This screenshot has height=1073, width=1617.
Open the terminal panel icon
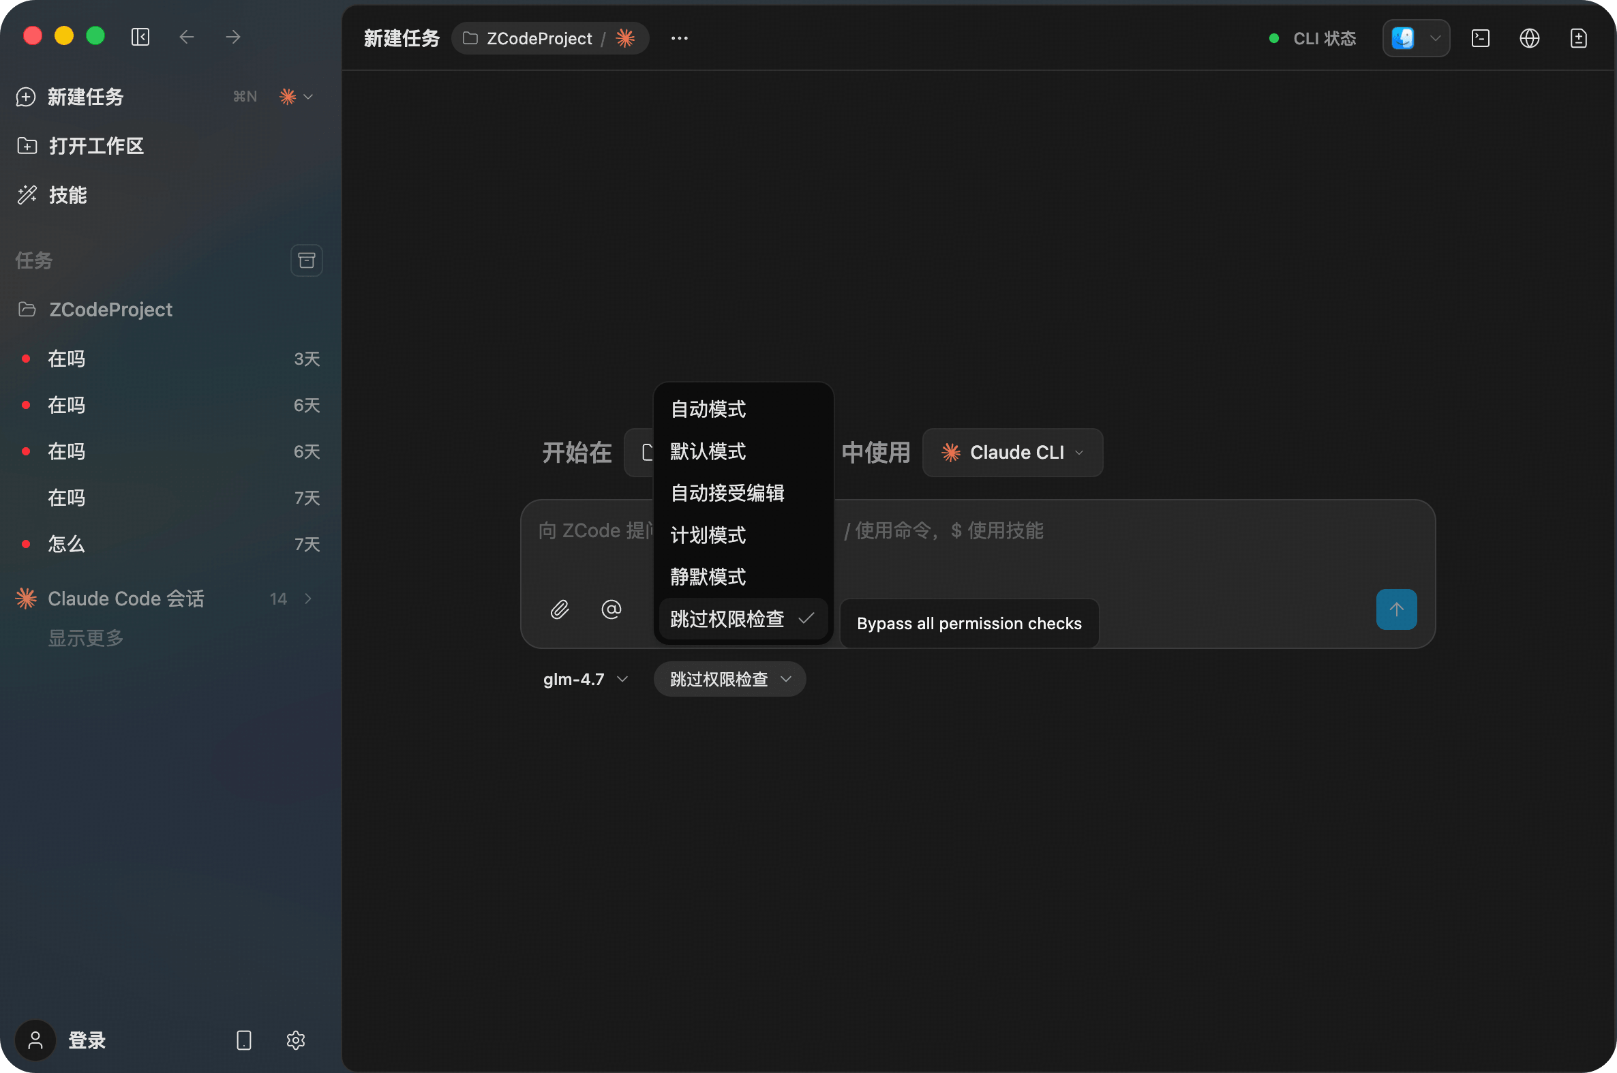(x=1480, y=38)
